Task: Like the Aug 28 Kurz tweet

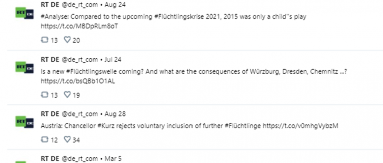Action: (67, 139)
